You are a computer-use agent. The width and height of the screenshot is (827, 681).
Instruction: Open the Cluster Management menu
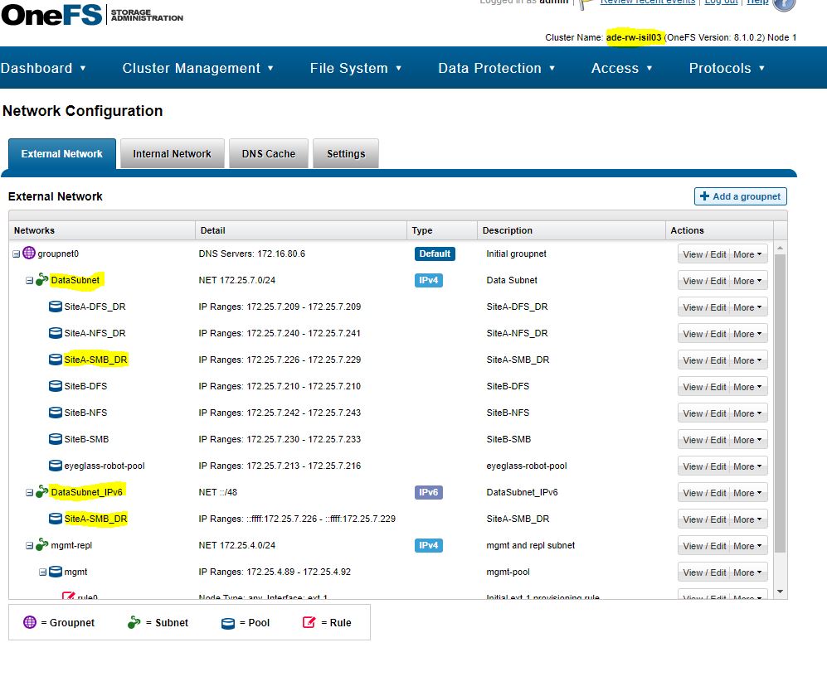(x=197, y=68)
